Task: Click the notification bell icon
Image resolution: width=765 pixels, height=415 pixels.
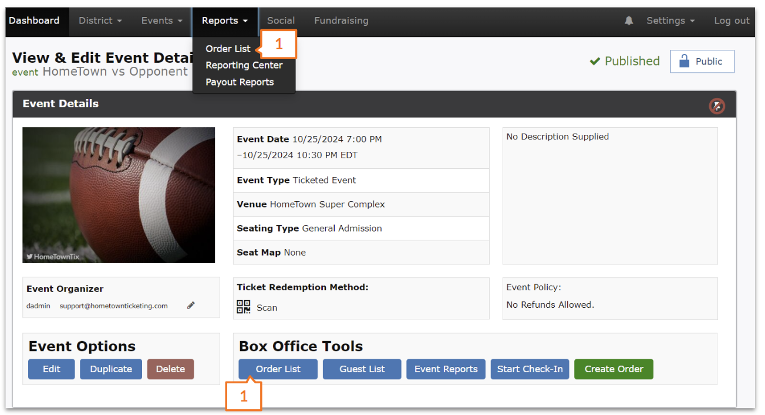Action: click(629, 21)
